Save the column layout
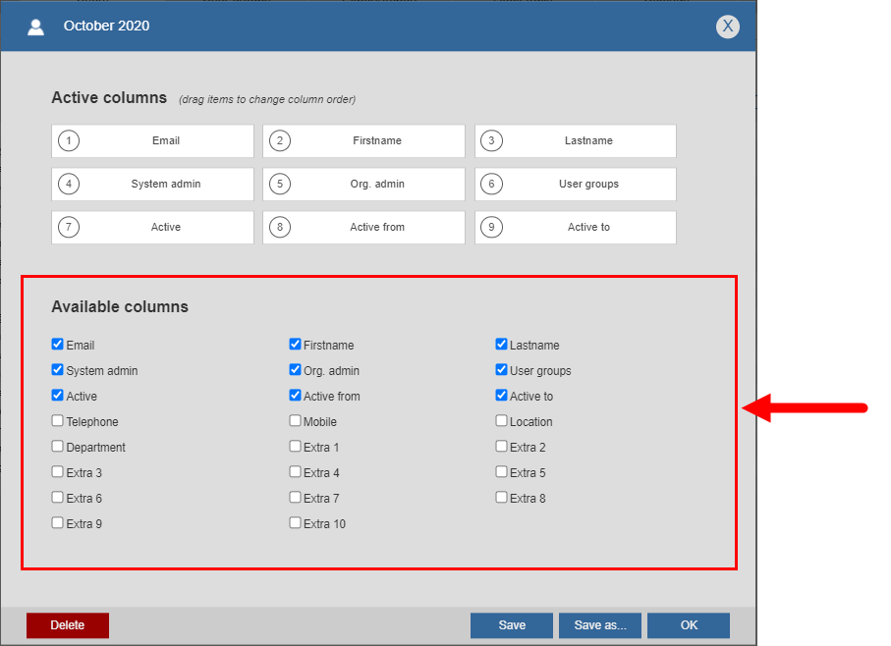Image resolution: width=891 pixels, height=646 pixels. pyautogui.click(x=512, y=625)
